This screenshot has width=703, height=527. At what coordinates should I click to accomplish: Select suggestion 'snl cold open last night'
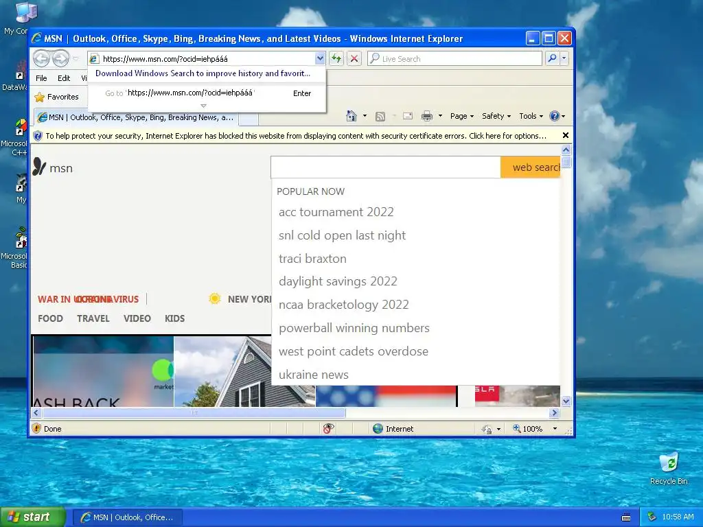click(x=342, y=235)
